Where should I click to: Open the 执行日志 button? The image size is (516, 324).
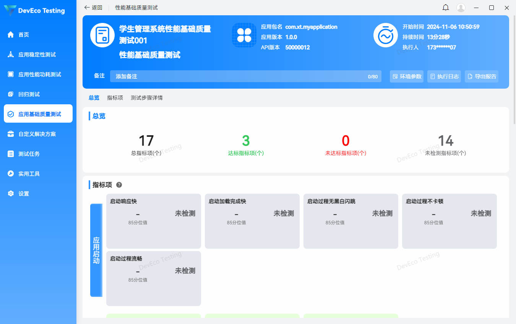[x=444, y=76]
